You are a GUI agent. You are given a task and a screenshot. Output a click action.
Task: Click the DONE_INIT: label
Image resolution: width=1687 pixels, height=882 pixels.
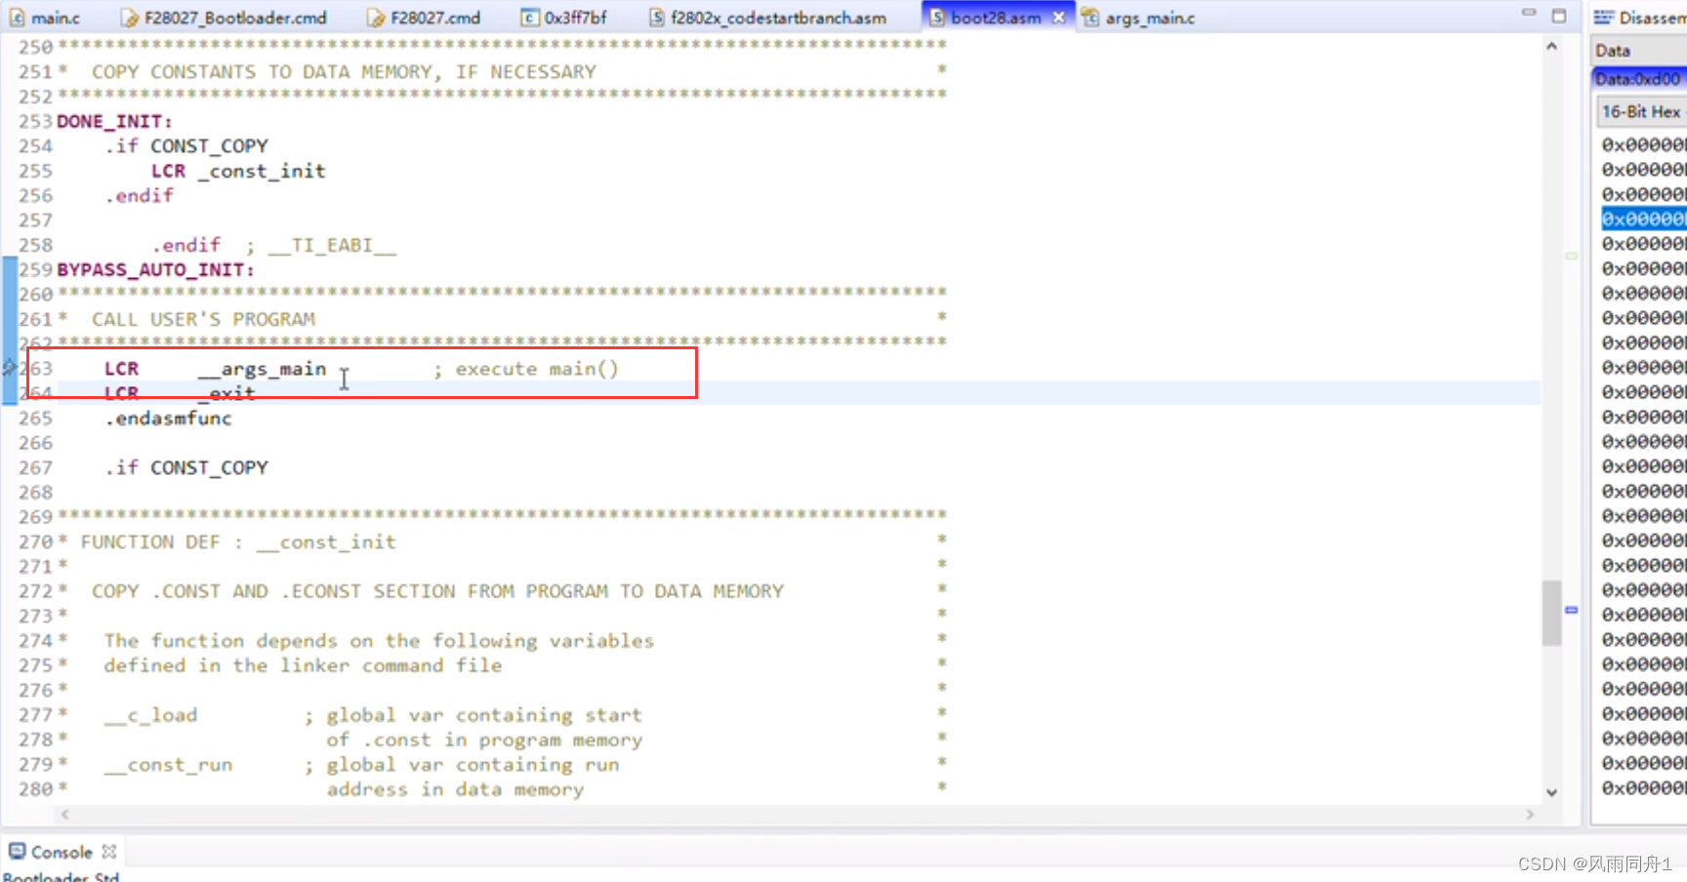click(x=114, y=121)
